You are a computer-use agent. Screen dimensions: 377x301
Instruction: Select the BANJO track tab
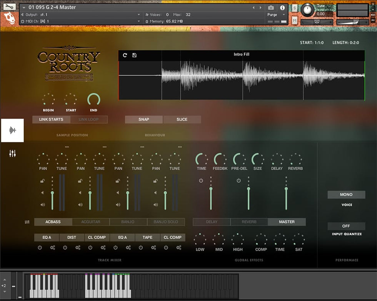[x=128, y=222]
